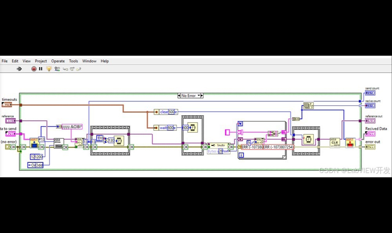Abort execution with the red stop button
Screen dimensions: 392x233
coord(34,69)
